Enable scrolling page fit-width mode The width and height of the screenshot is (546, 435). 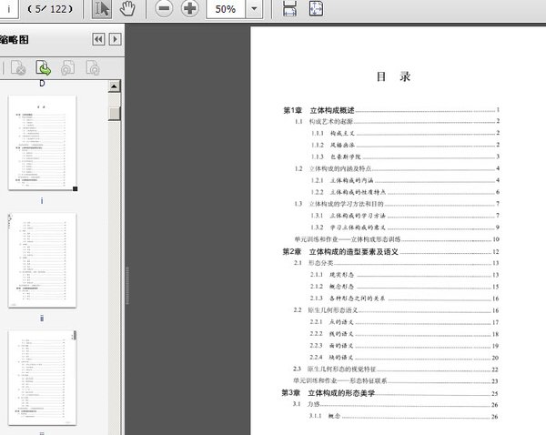point(289,10)
